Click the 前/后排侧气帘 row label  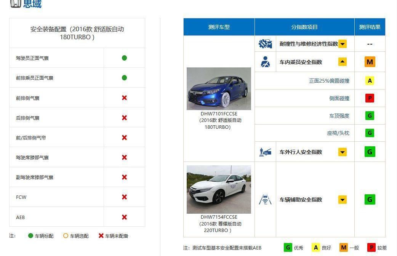click(31, 138)
